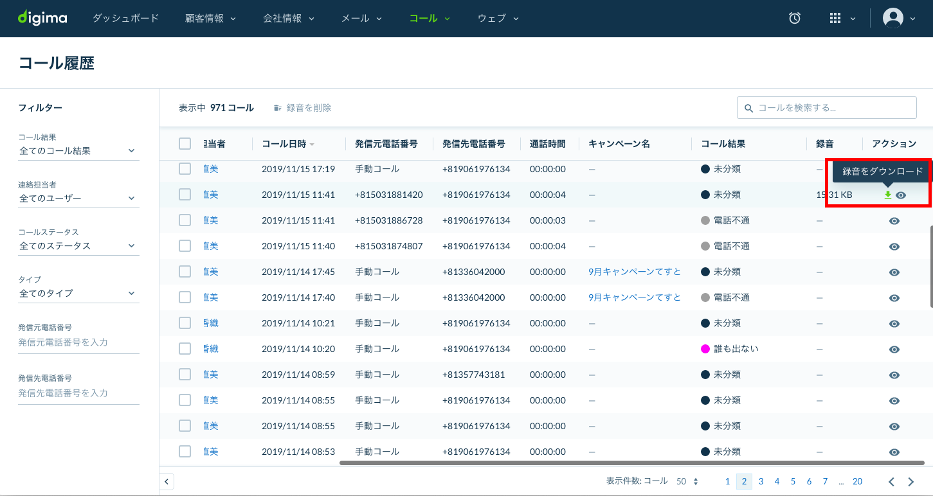Open the 連絡担当者 user filter dropdown
Image resolution: width=933 pixels, height=496 pixels.
(78, 199)
